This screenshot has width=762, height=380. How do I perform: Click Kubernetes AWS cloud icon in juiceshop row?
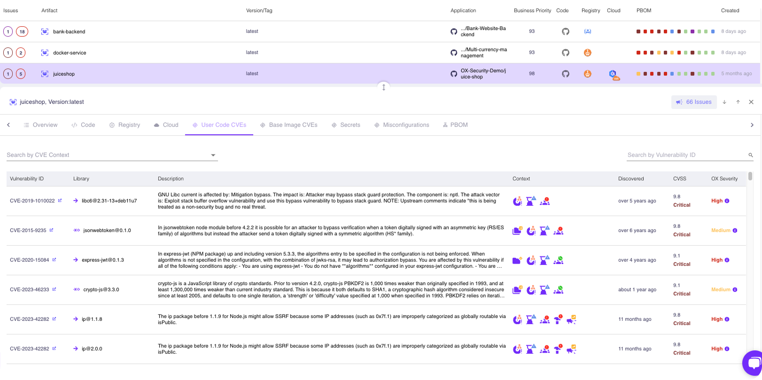click(x=614, y=75)
